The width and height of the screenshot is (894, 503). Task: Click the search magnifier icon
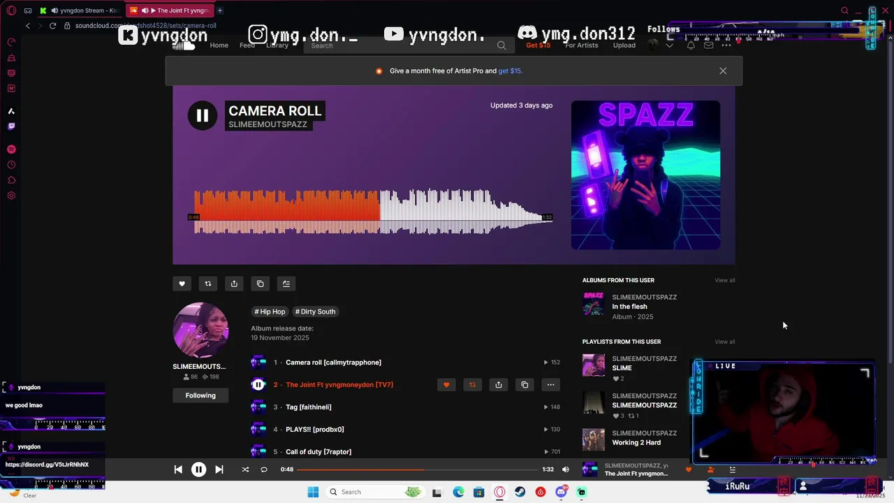(x=501, y=45)
